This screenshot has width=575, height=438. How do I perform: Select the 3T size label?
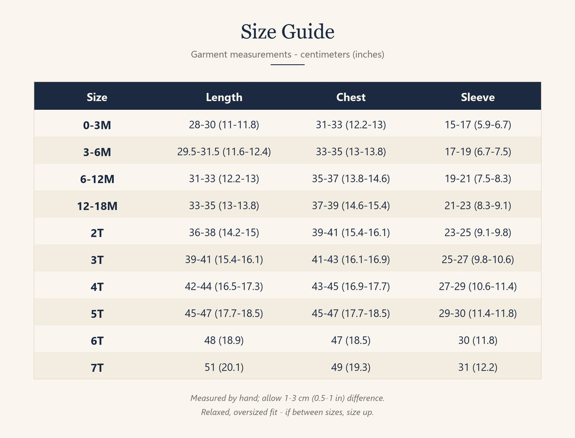click(x=97, y=260)
